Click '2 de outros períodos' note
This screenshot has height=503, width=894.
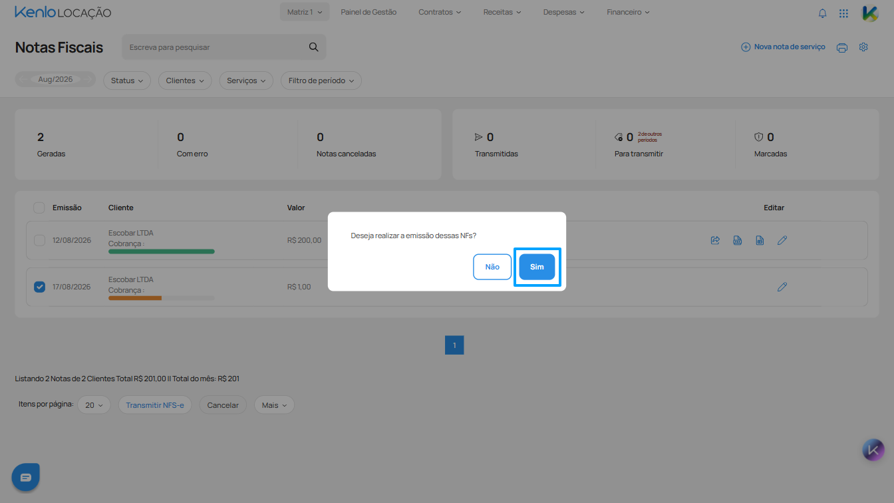click(x=650, y=137)
